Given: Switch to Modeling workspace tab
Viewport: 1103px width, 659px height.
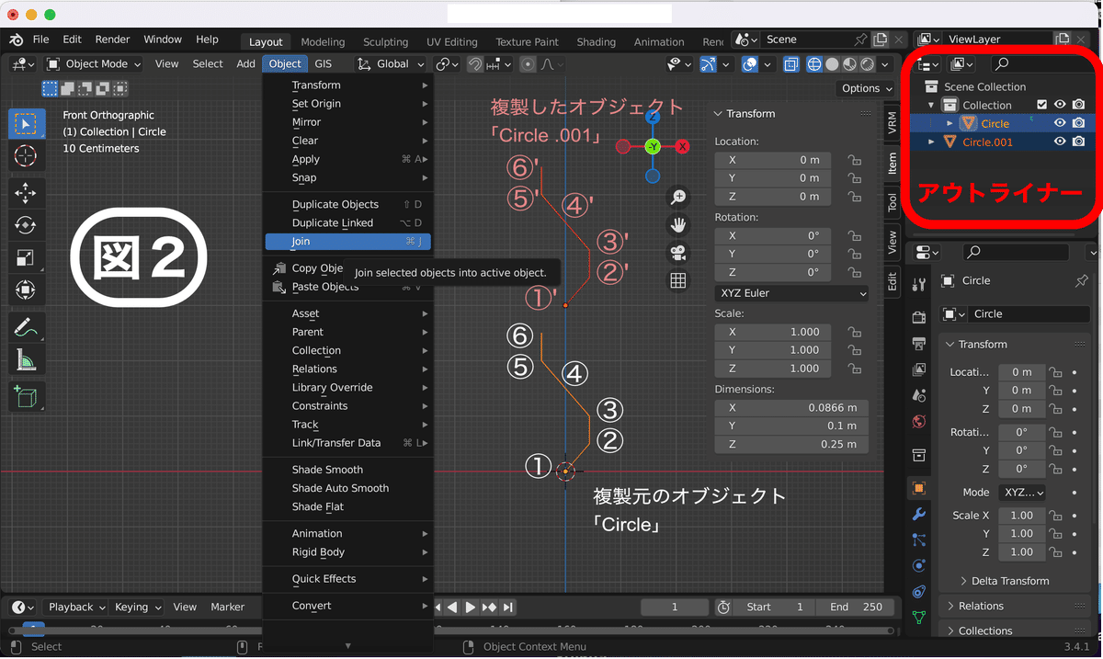Looking at the screenshot, I should click(323, 41).
